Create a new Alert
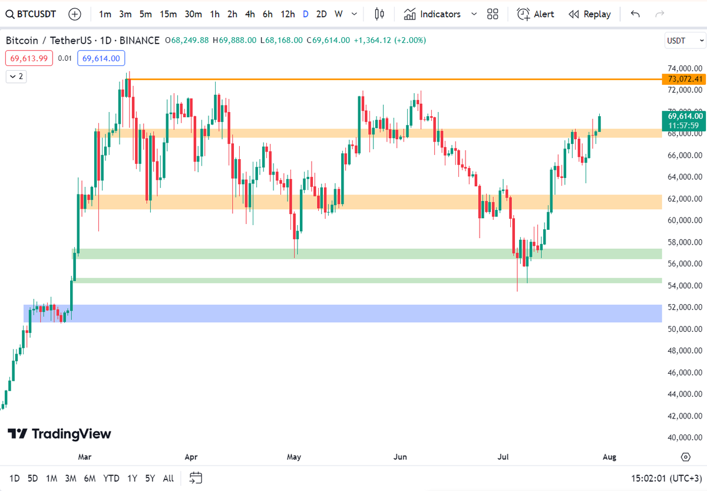This screenshot has height=491, width=707. click(x=536, y=14)
